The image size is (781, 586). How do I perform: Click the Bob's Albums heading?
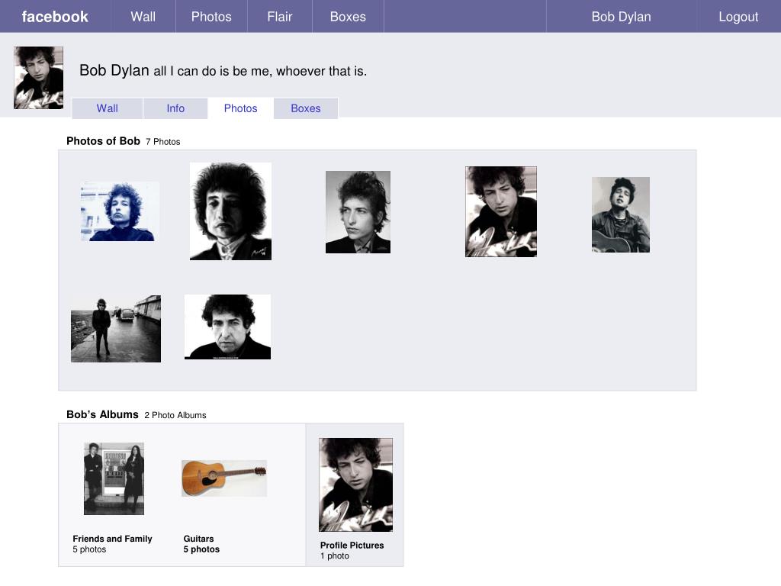(103, 414)
